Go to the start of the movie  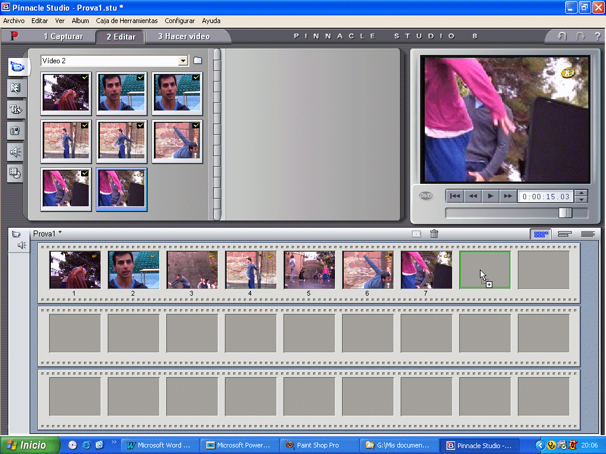455,196
